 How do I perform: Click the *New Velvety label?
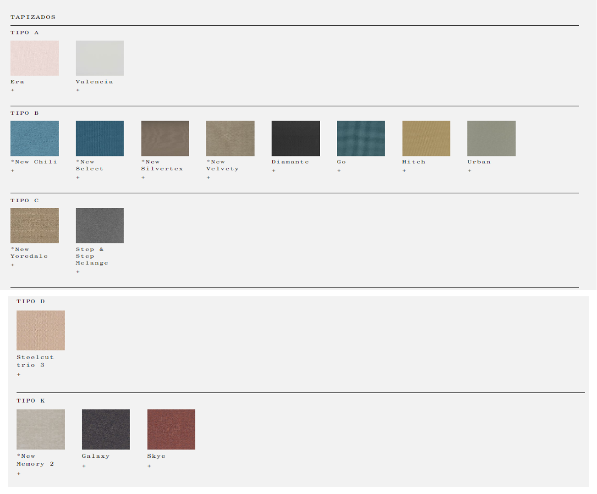click(223, 165)
